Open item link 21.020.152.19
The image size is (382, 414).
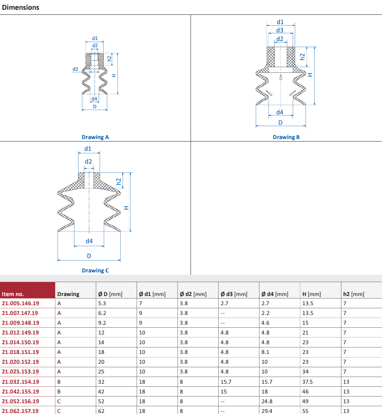coord(21,362)
